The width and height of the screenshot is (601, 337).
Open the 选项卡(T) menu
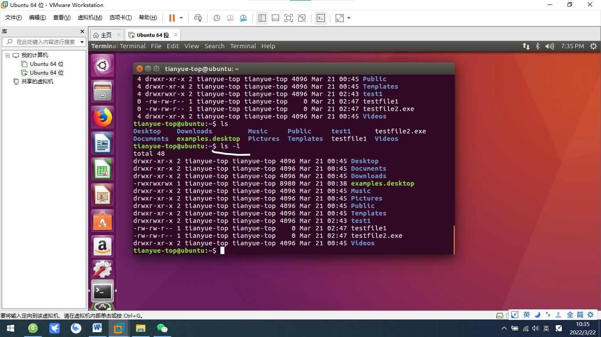coord(121,18)
